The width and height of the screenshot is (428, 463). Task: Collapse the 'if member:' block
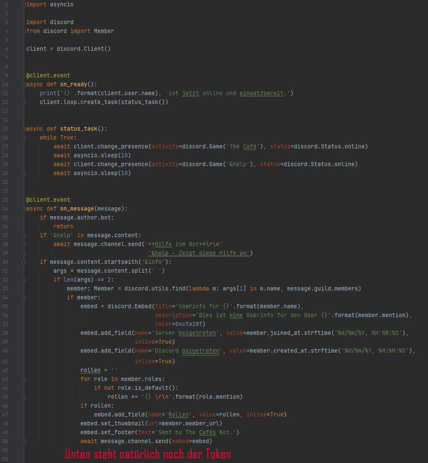[24, 297]
